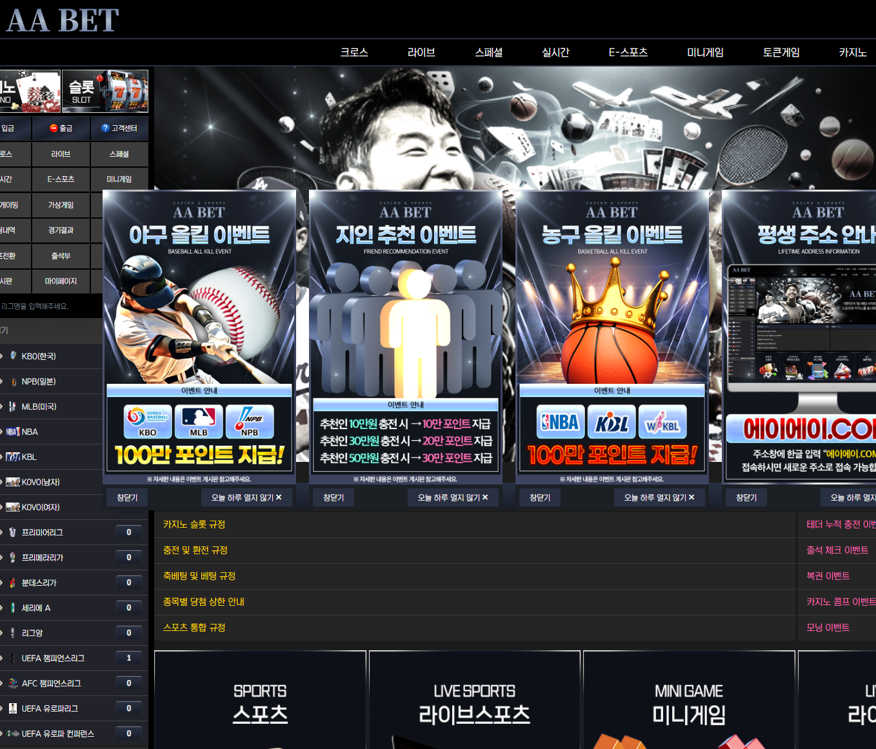
Task: Open the 모닝 이벤트 link
Action: click(x=828, y=628)
